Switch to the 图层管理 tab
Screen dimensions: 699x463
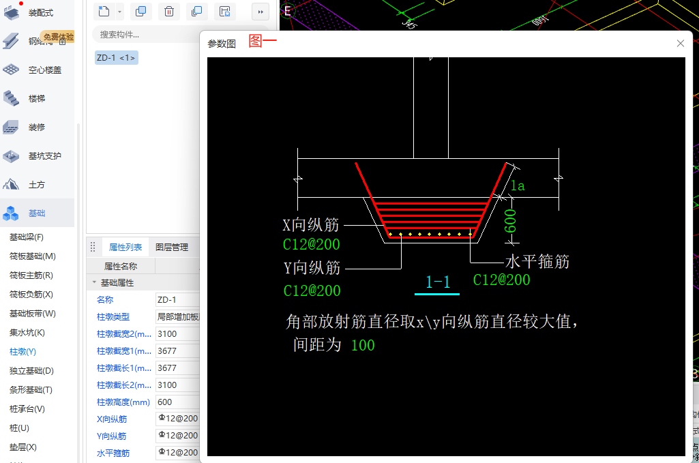pyautogui.click(x=172, y=248)
